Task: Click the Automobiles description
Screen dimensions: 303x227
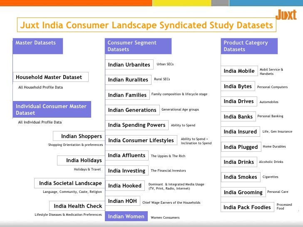Action: [x=269, y=102]
